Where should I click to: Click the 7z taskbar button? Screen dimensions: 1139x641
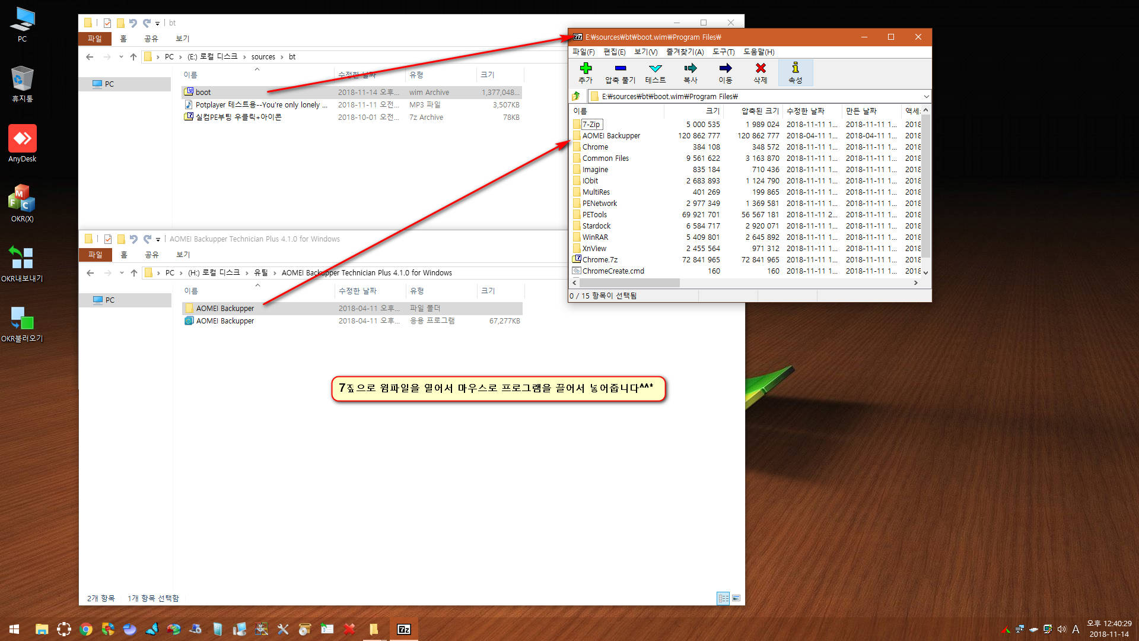click(404, 629)
